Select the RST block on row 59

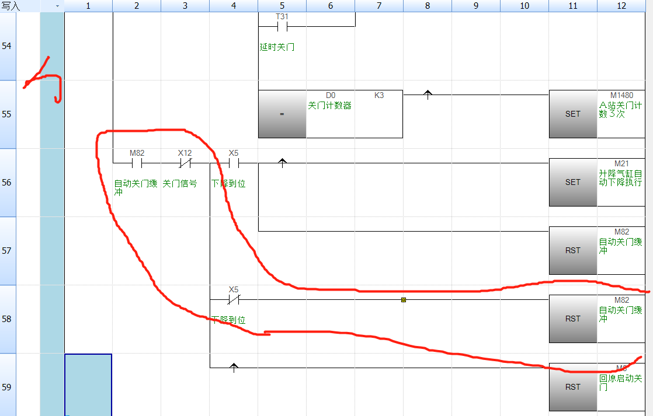(x=572, y=387)
